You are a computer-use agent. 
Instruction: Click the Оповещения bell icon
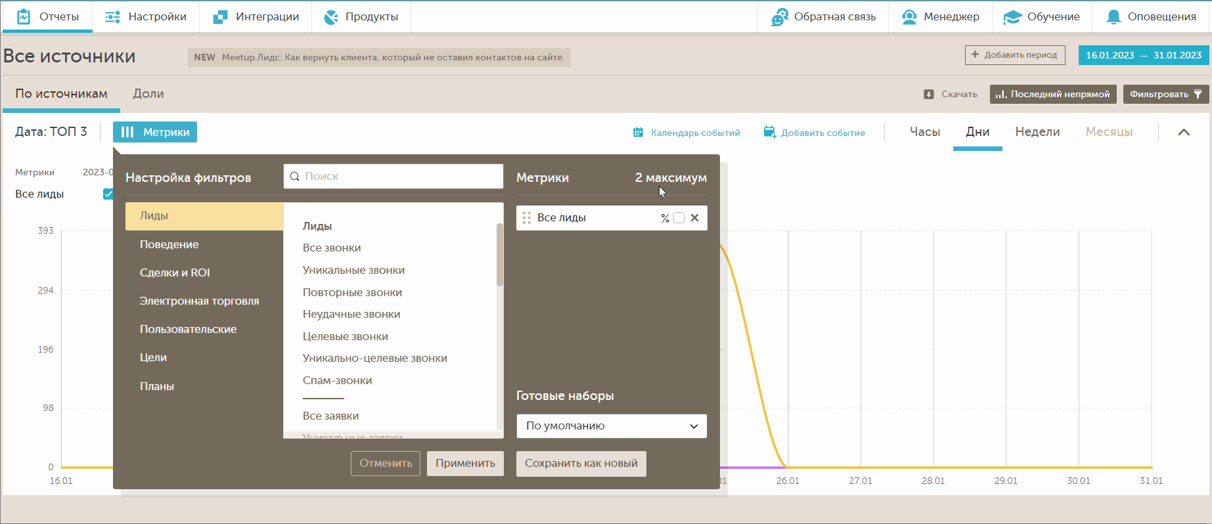[x=1113, y=17]
